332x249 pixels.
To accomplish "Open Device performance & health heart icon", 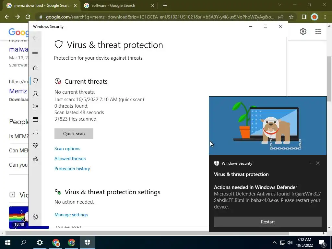I will (35, 146).
